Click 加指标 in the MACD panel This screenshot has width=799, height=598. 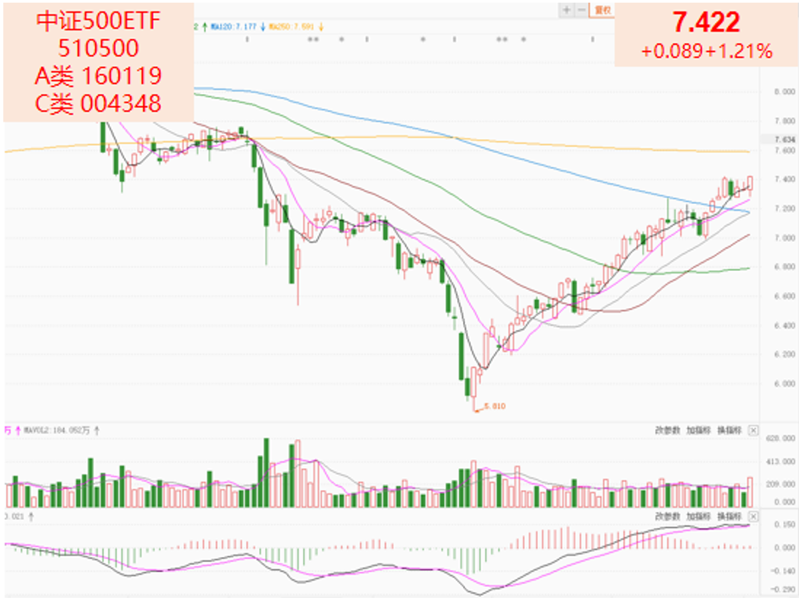point(698,516)
